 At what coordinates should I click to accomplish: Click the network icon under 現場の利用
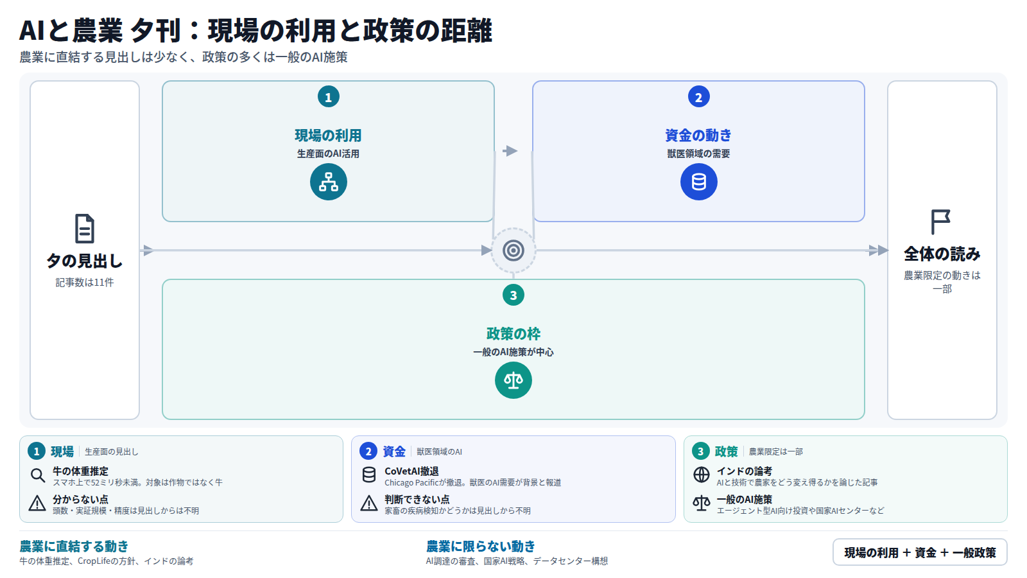tap(329, 182)
